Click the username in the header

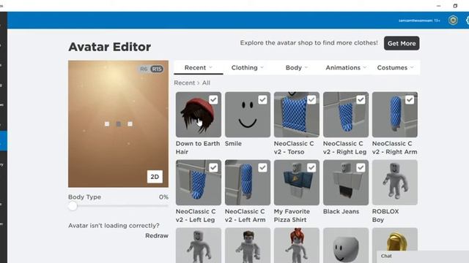tap(419, 20)
